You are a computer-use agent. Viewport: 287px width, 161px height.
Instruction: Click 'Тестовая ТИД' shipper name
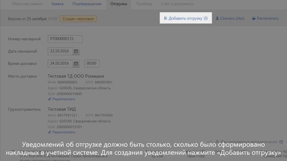click(62, 109)
